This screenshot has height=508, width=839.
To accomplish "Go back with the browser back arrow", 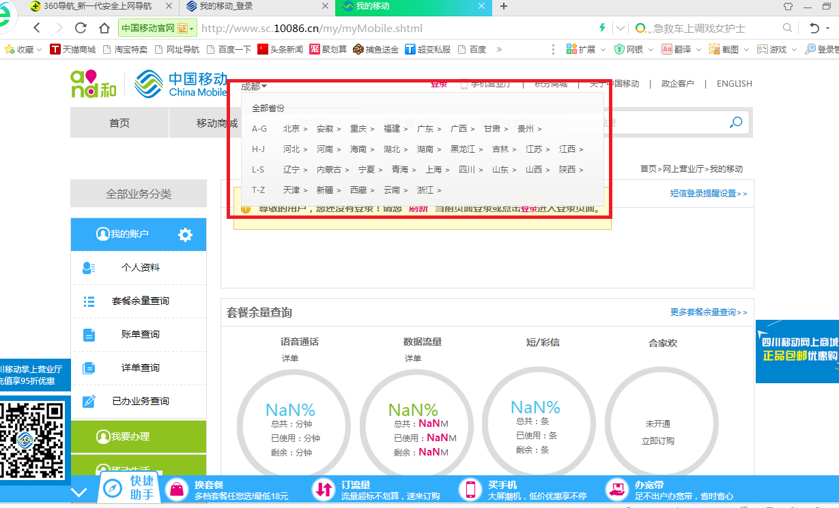I will click(37, 28).
